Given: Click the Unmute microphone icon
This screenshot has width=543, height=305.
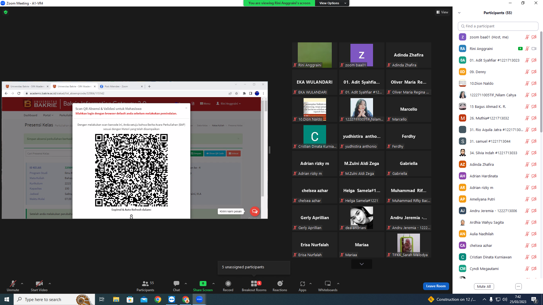Looking at the screenshot, I should tap(13, 284).
